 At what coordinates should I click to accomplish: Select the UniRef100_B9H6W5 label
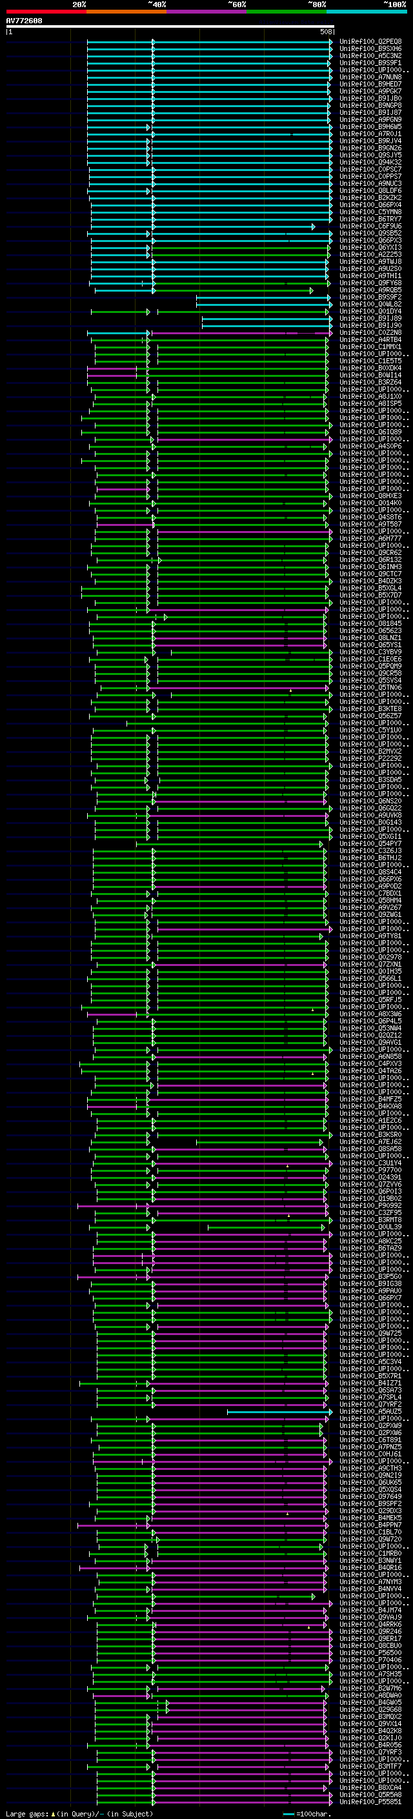coord(370,127)
